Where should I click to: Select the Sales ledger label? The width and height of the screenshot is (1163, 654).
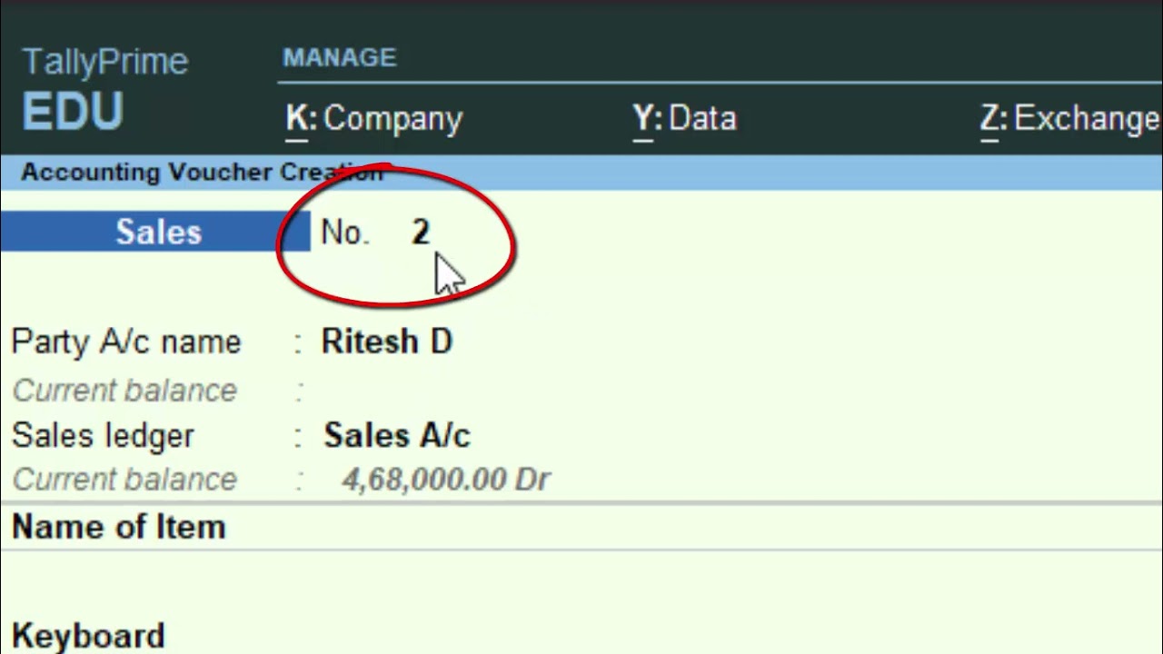(x=103, y=436)
